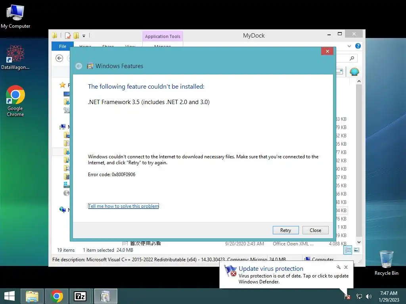406x304 pixels.
Task: Click the MyDock vertical scrollbar track
Action: 359,160
